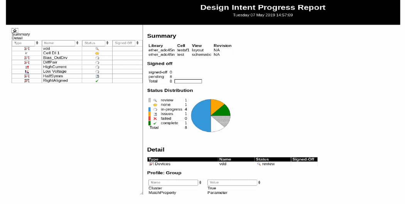Click the in-progress icon for Bias_OutDrv

pyautogui.click(x=97, y=58)
